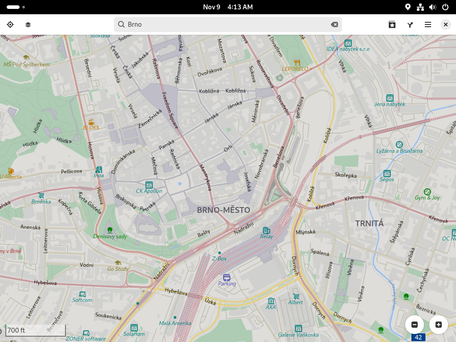The height and width of the screenshot is (342, 456).
Task: Center map on current location
Action: (x=10, y=25)
